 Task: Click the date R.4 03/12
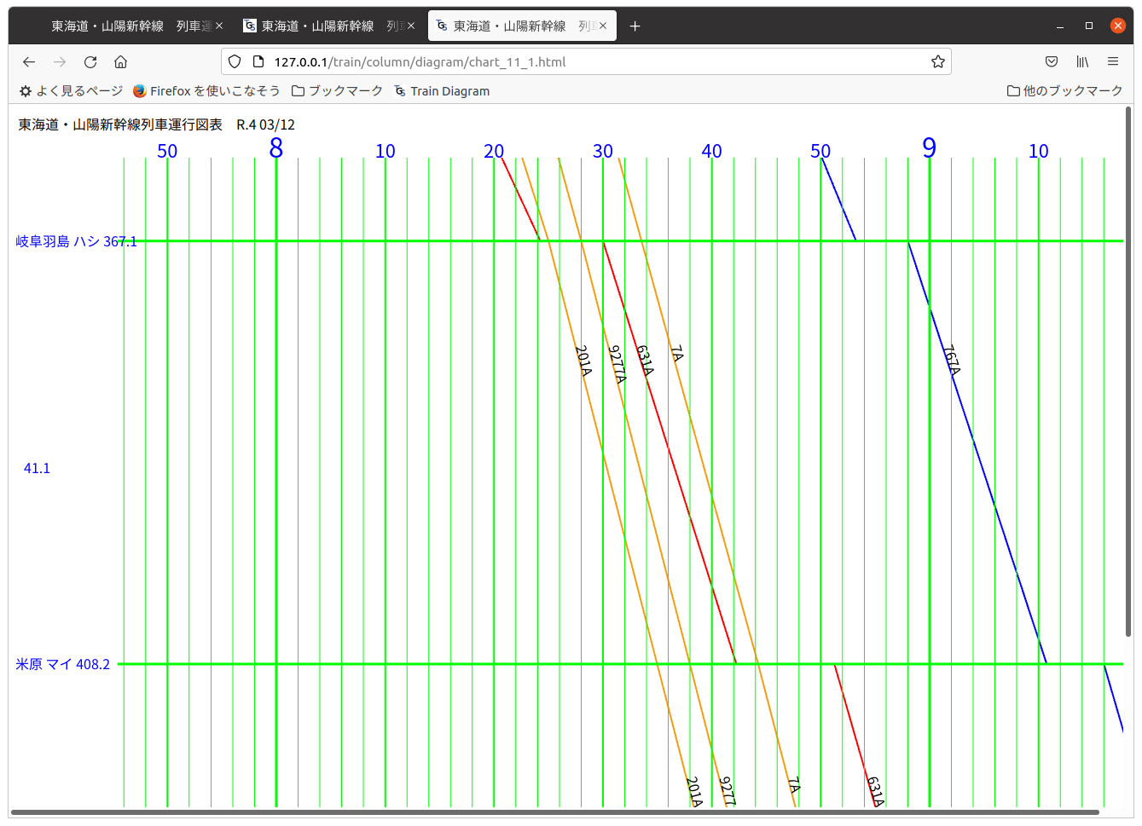(266, 124)
